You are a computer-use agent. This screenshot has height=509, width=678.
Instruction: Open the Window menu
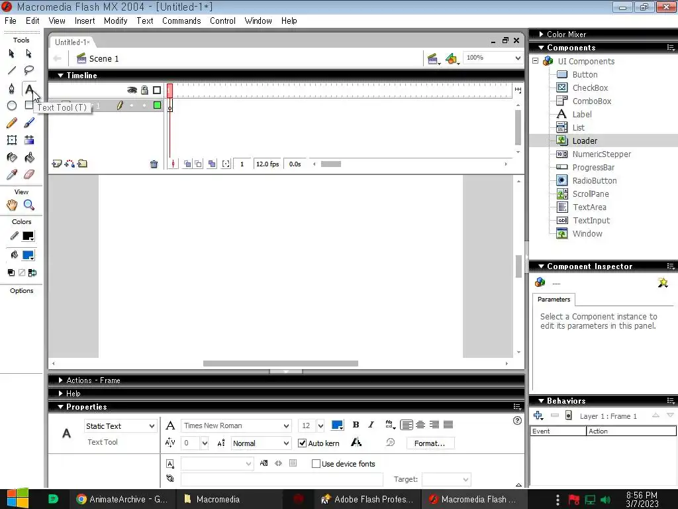pyautogui.click(x=258, y=21)
